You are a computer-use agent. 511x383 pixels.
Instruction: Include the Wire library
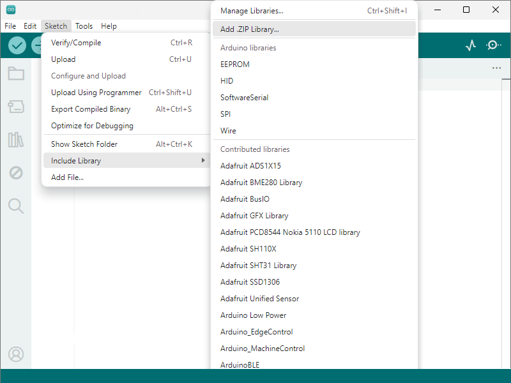coord(314,131)
